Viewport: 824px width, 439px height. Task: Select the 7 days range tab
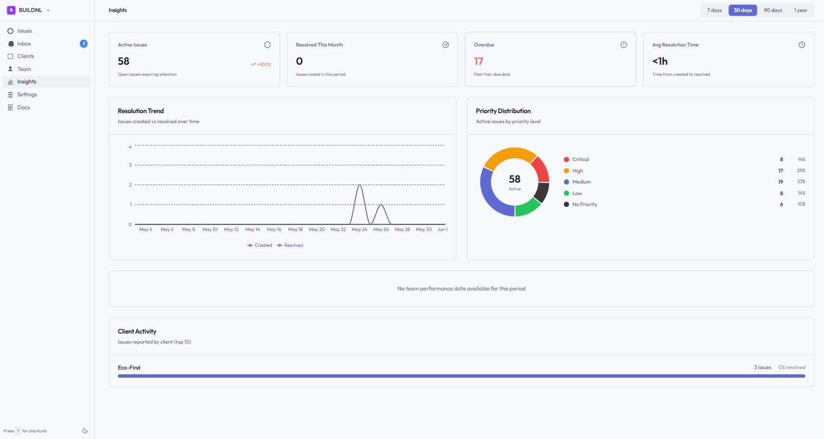(714, 11)
